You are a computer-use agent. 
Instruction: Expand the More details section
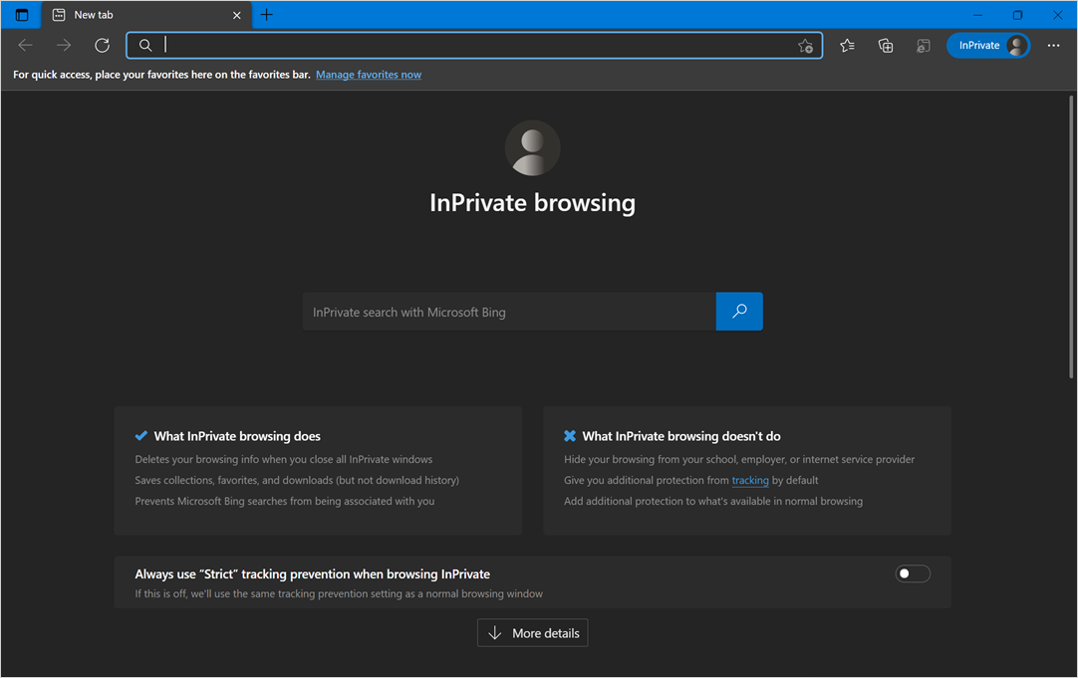pyautogui.click(x=532, y=632)
